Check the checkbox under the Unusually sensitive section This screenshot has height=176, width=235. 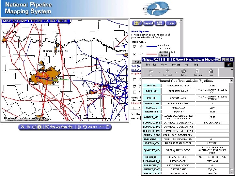(134, 108)
